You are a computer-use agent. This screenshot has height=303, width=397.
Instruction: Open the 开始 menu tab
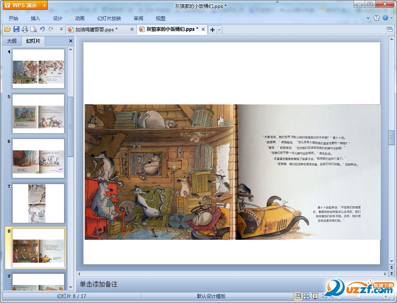13,19
